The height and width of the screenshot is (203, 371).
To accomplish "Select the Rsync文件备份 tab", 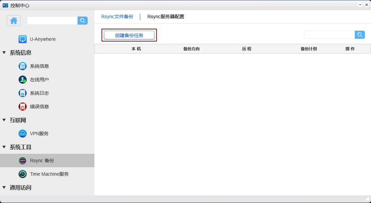I will [117, 16].
